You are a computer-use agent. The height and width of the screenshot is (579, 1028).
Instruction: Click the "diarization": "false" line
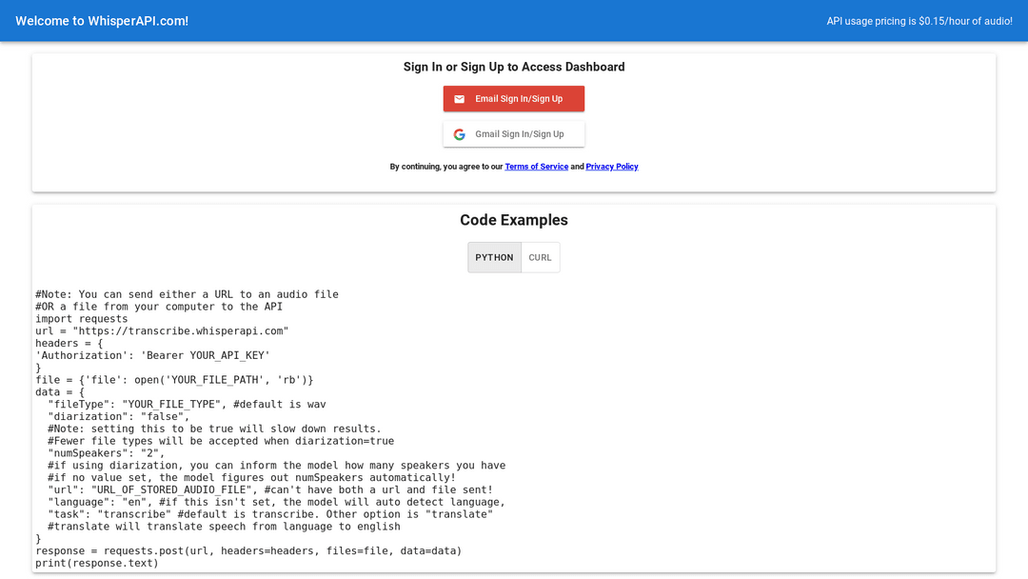[x=119, y=416]
